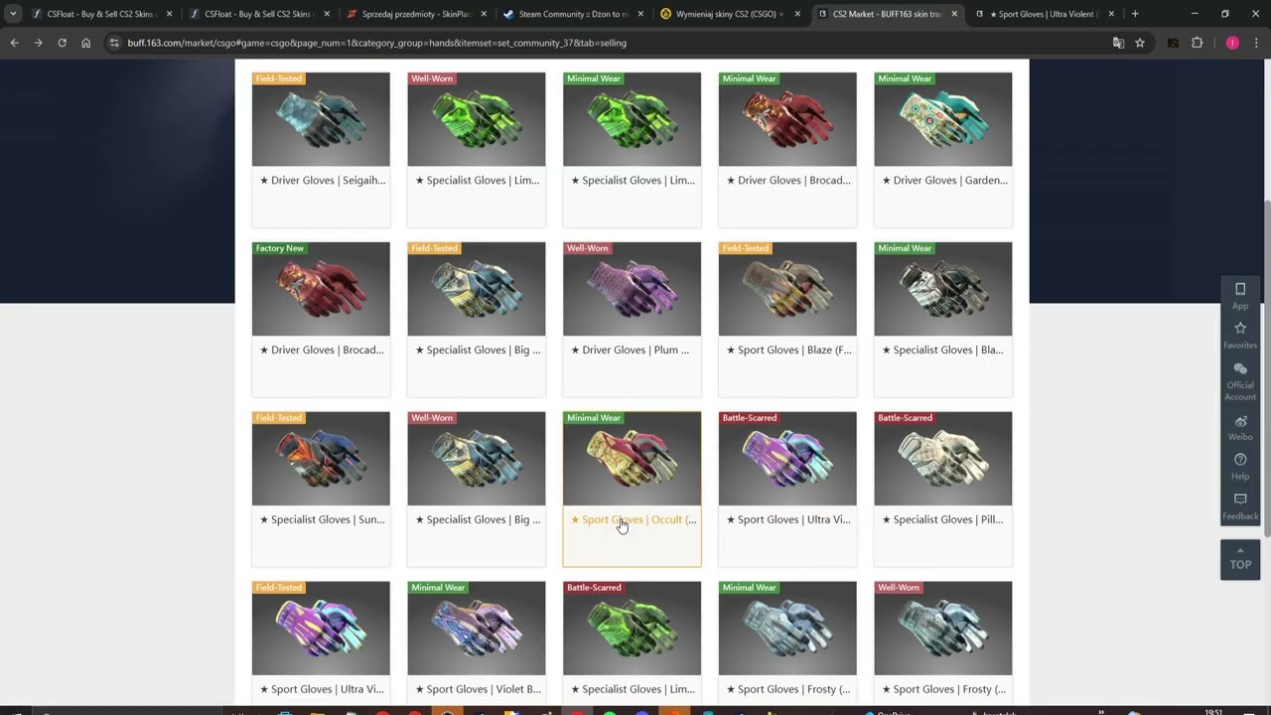Open the Driver Gloves Plum listing title
This screenshot has width=1271, height=715.
coord(630,351)
